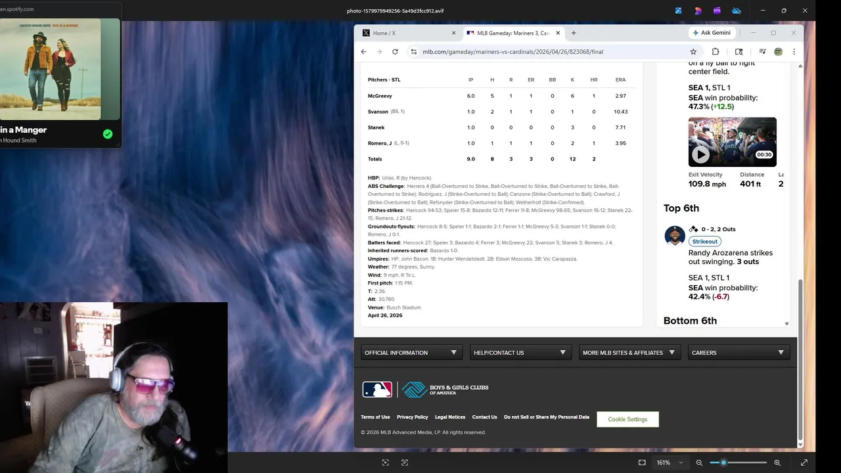The width and height of the screenshot is (841, 473).
Task: Open the 161% zoom level dropdown
Action: click(670, 462)
